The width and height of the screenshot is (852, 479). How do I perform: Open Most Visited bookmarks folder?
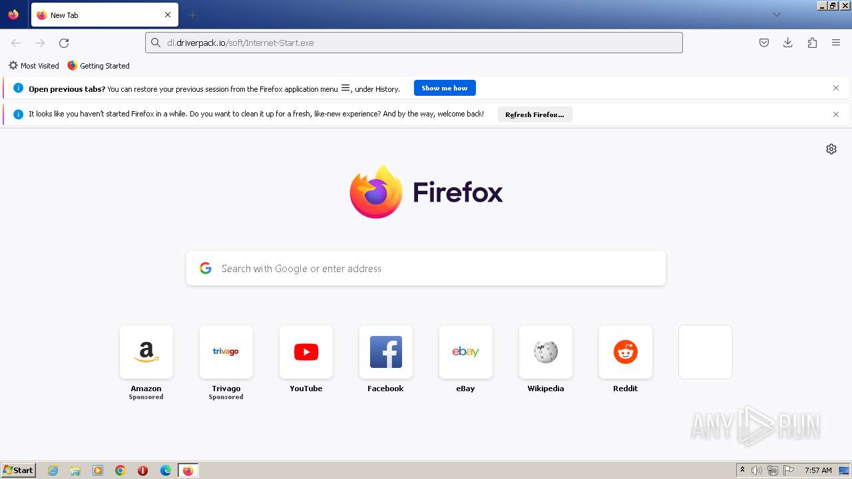coord(33,66)
